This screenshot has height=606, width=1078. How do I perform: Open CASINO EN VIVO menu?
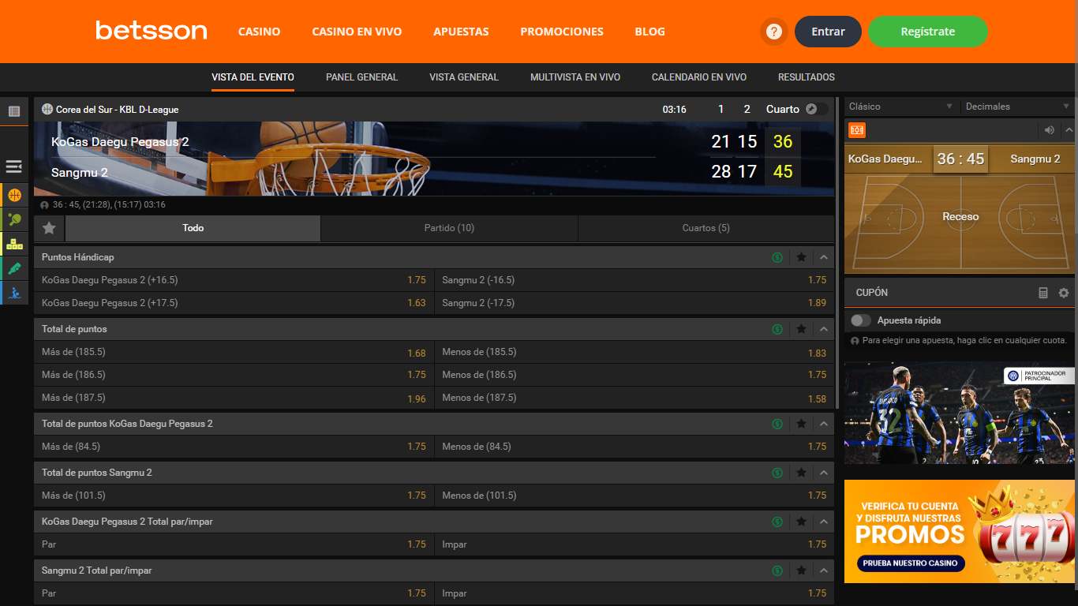[x=357, y=32]
